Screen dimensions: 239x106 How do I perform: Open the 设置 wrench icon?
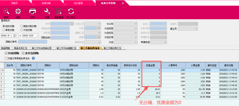pos(47,12)
